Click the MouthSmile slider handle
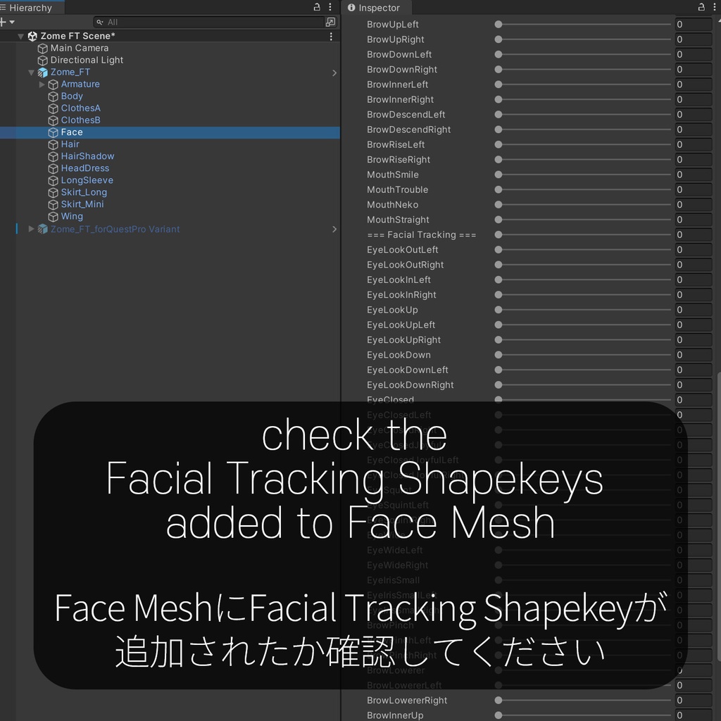721x721 pixels. 498,175
